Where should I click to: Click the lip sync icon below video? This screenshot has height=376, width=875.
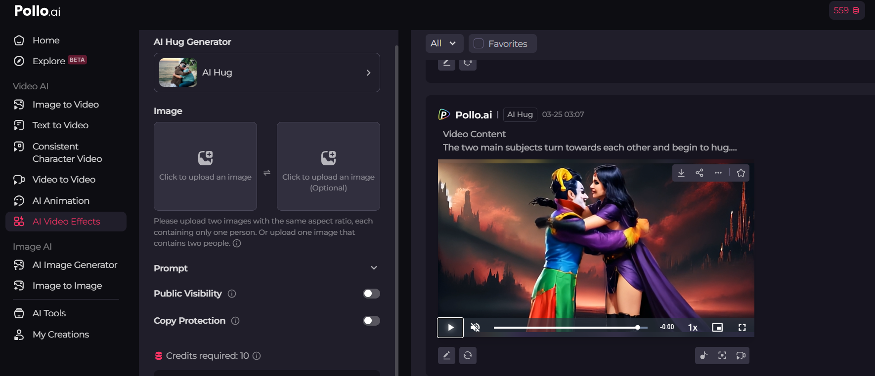pos(741,355)
